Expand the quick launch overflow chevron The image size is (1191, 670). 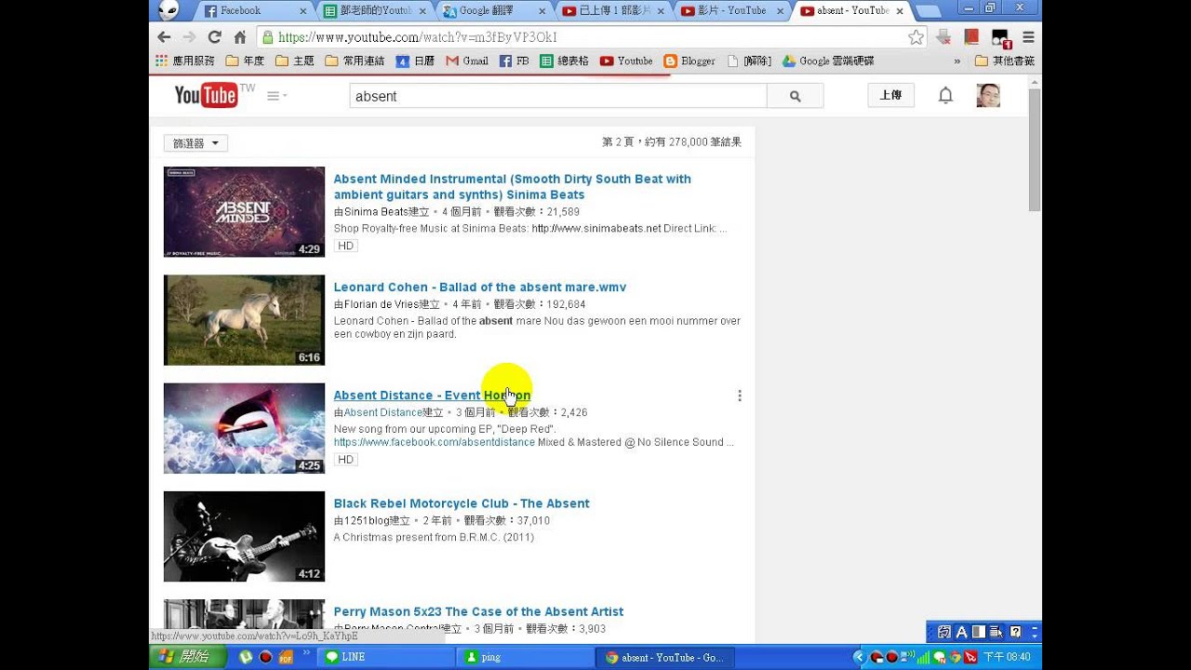click(306, 653)
